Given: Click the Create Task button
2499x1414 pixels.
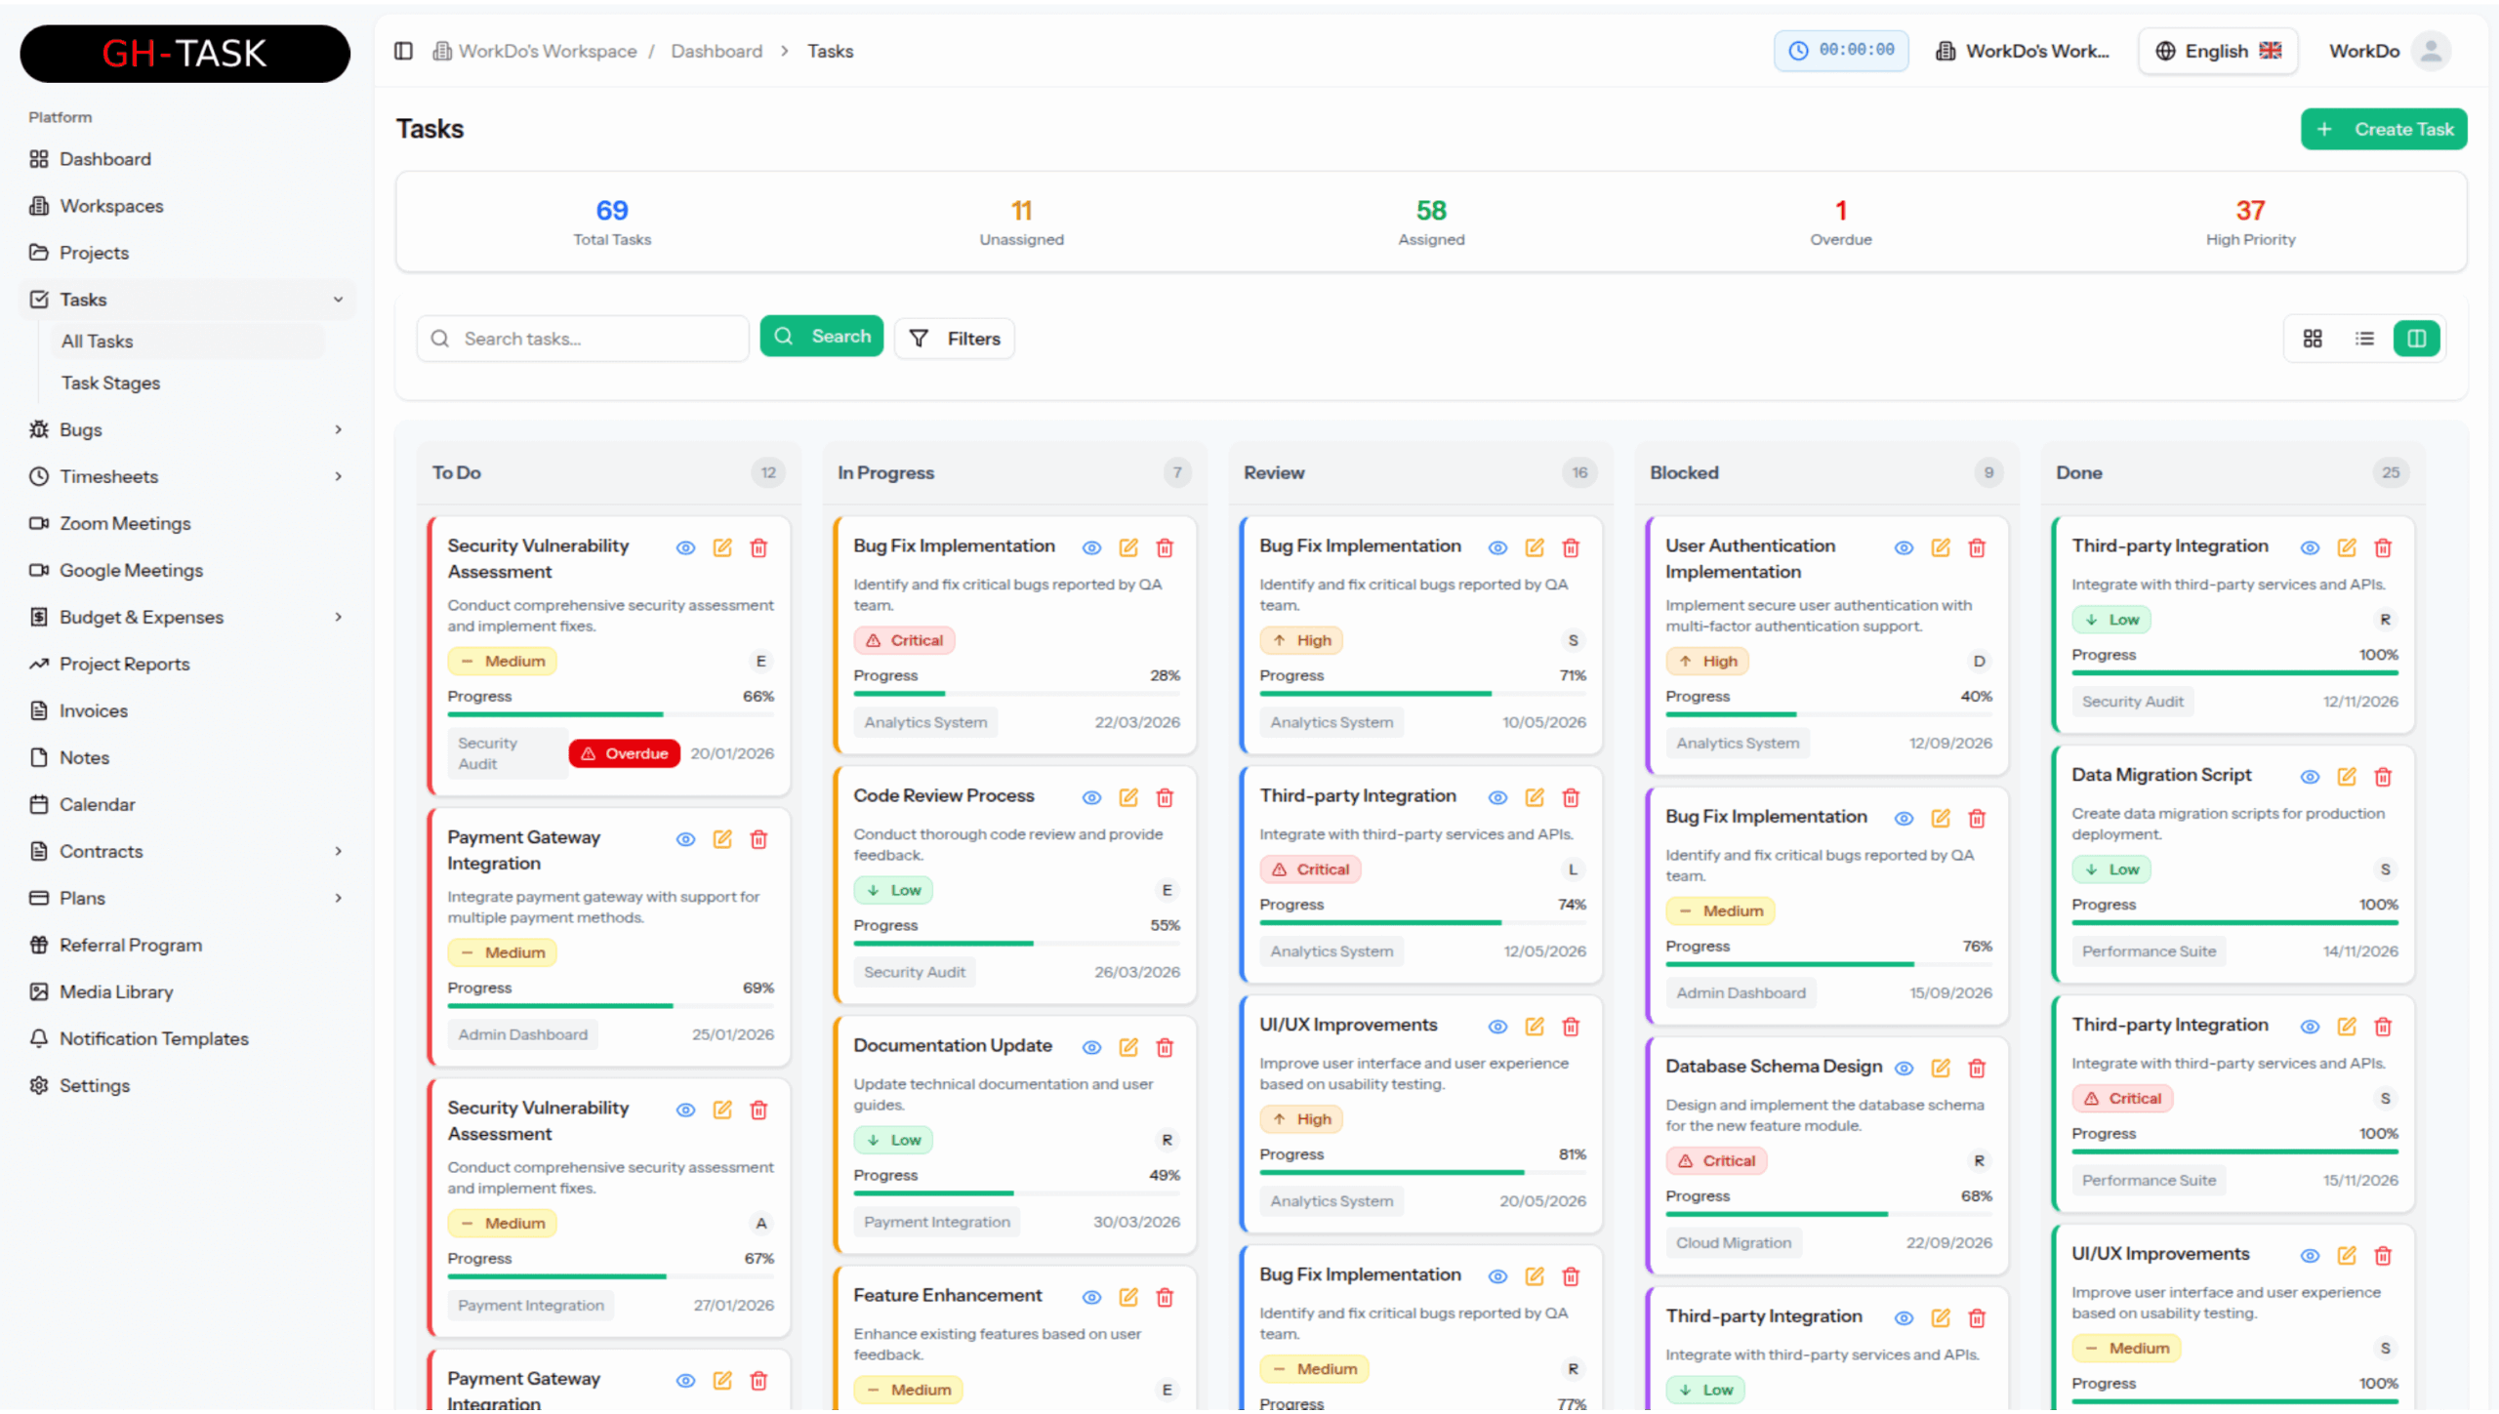Looking at the screenshot, I should tap(2384, 129).
